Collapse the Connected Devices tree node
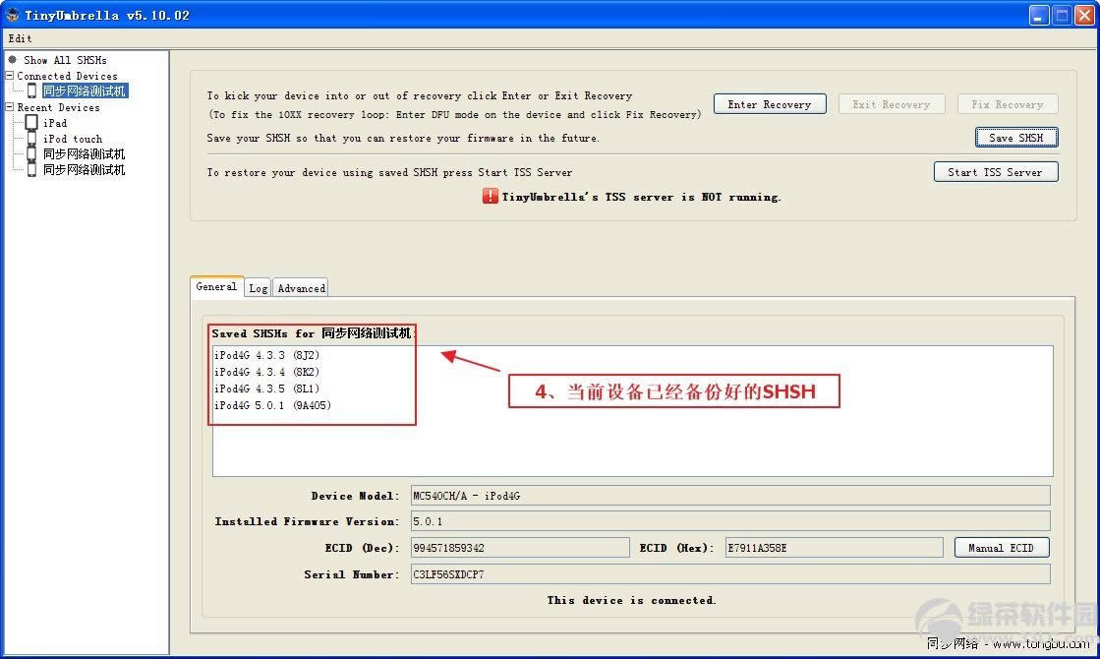The height and width of the screenshot is (659, 1100). click(9, 76)
